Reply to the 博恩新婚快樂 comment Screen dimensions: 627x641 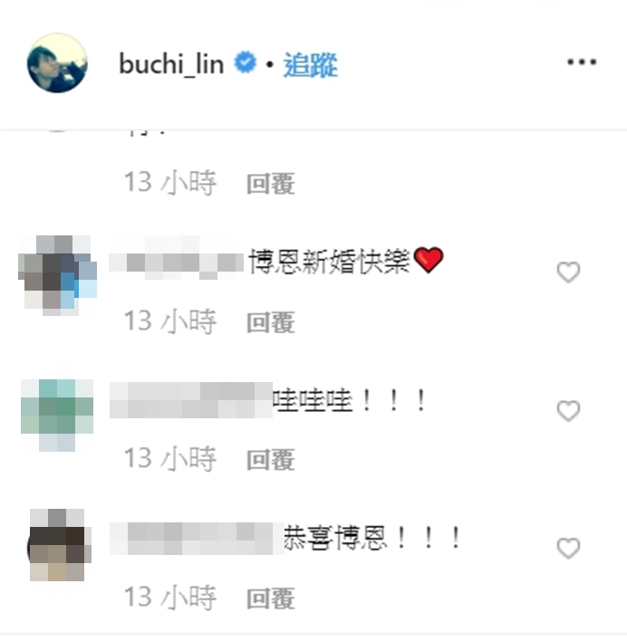271,322
